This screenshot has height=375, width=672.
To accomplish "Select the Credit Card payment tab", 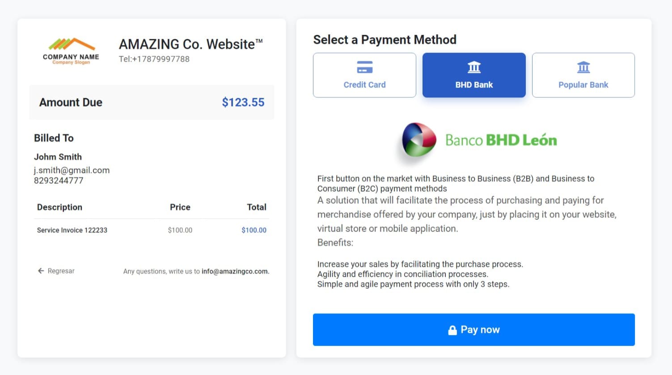I will coord(364,75).
